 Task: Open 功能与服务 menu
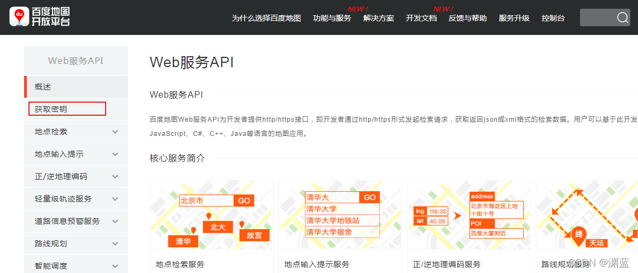332,18
